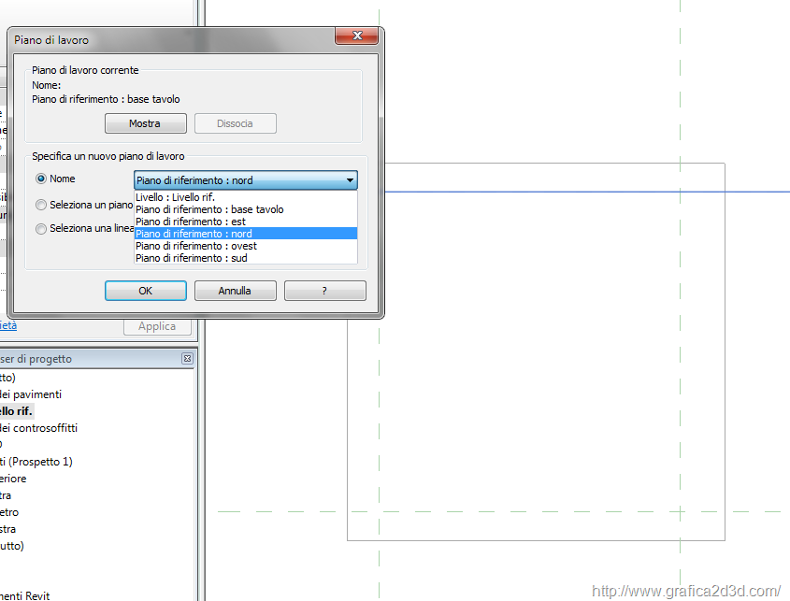Open help via the ? button

click(324, 291)
